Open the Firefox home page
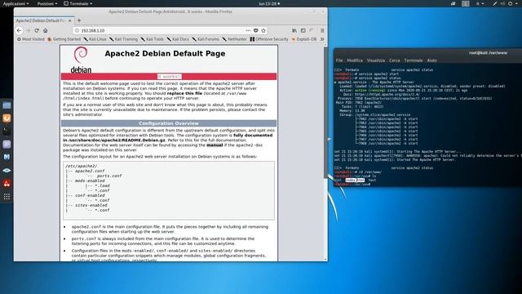The width and height of the screenshot is (522, 294). 46,30
